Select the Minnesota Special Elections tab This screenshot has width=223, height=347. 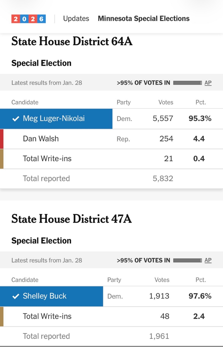(x=143, y=19)
